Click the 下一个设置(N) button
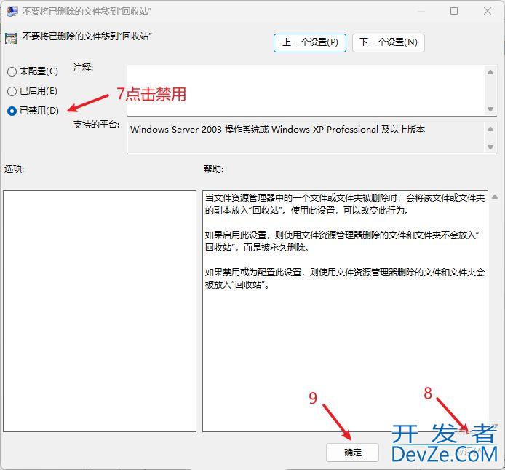The image size is (505, 470). point(389,42)
